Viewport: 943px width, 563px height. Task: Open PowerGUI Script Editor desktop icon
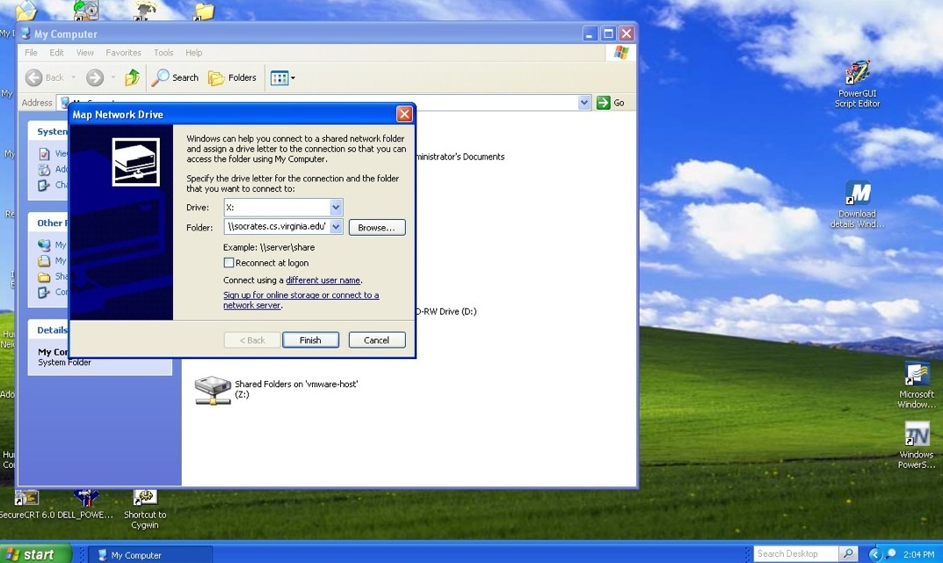[x=857, y=74]
